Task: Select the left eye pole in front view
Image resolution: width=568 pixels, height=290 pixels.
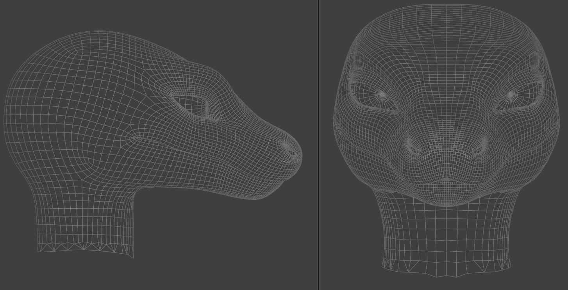Action: coord(381,95)
